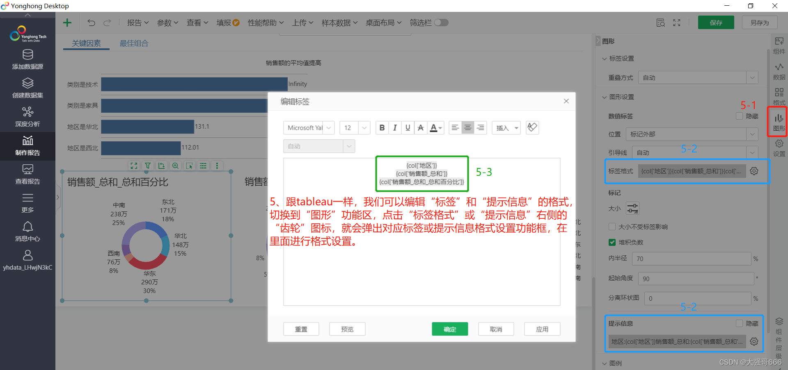Confirm with the green 确定 button
Viewport: 788px width, 370px height.
coord(450,329)
